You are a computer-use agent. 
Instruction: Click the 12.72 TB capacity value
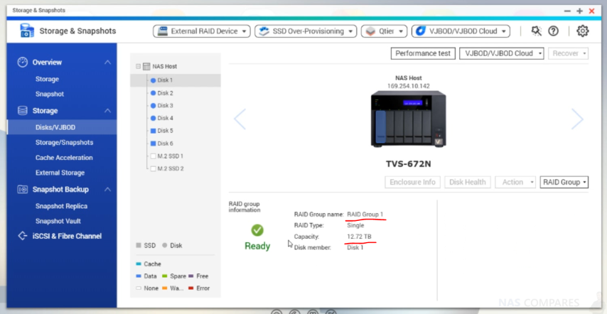pyautogui.click(x=359, y=237)
